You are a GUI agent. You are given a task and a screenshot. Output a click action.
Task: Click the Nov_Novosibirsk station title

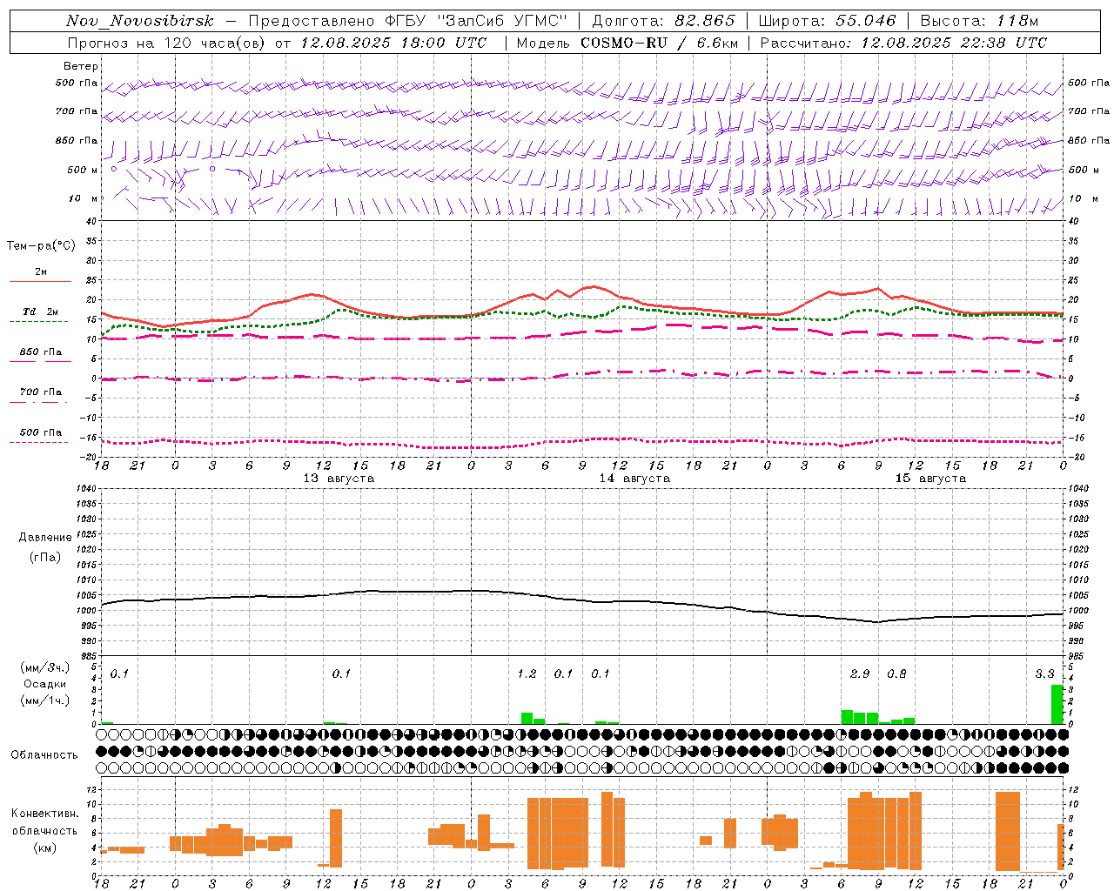click(140, 21)
